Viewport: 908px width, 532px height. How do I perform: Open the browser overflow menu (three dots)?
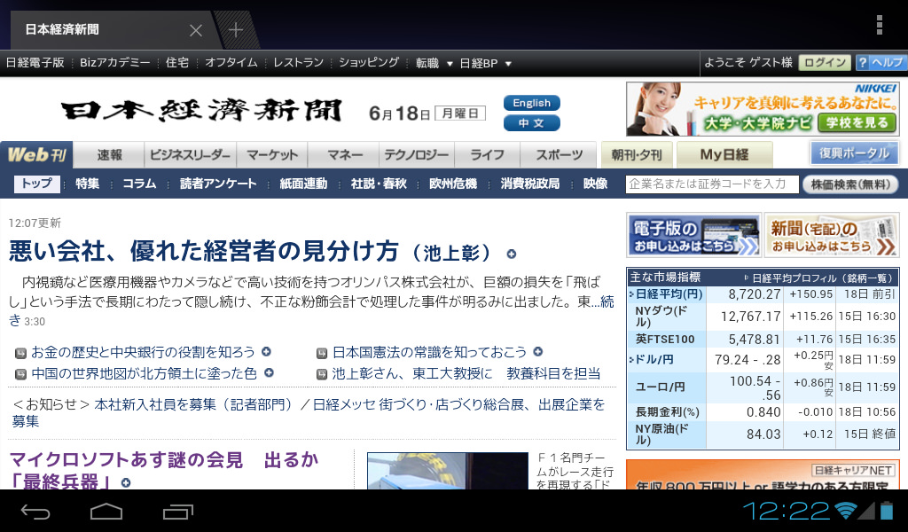pos(879,25)
